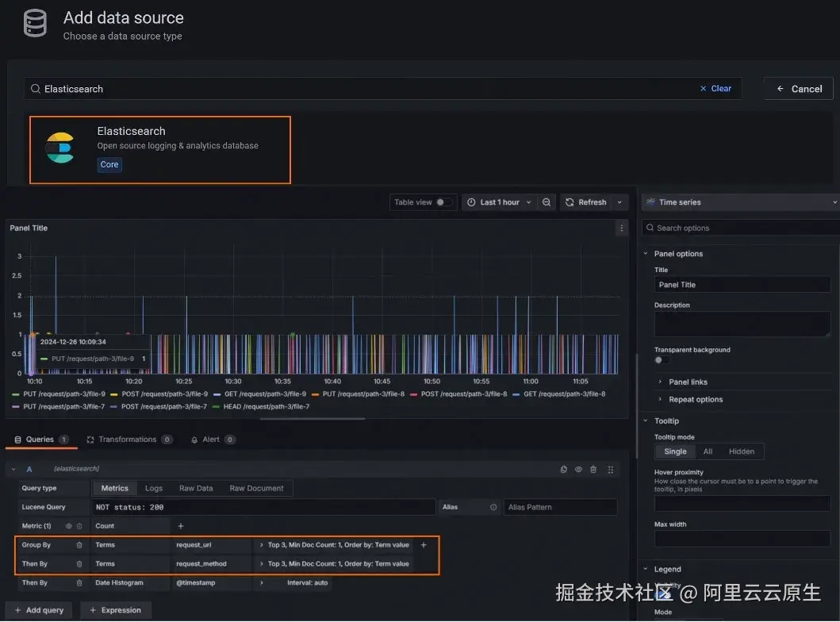Switch to the Alert tab
The width and height of the screenshot is (840, 622).
213,440
